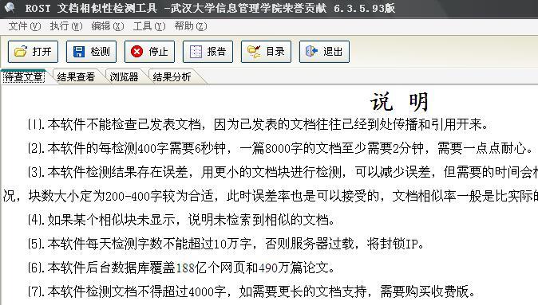
Task: Click the 退出 button label
Action: point(333,52)
